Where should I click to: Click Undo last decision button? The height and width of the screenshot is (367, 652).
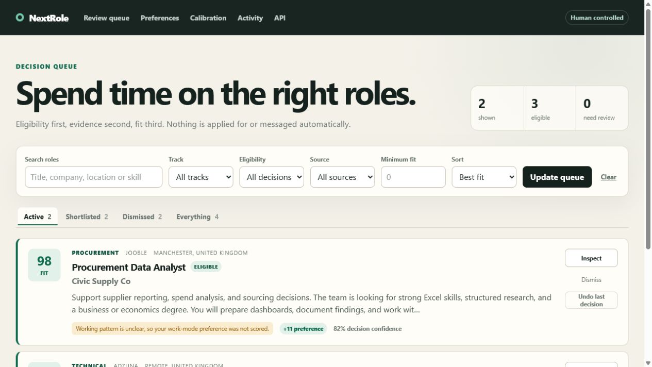coord(591,300)
